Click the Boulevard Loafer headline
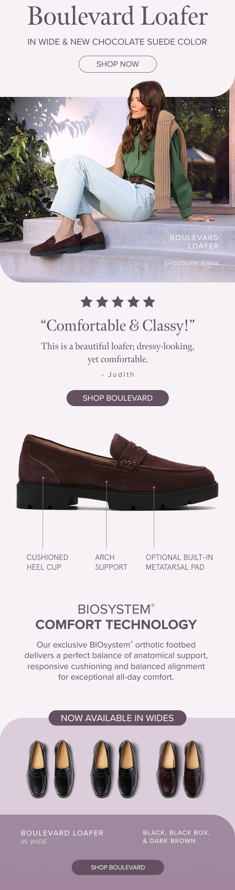The height and width of the screenshot is (890, 235). pyautogui.click(x=117, y=18)
